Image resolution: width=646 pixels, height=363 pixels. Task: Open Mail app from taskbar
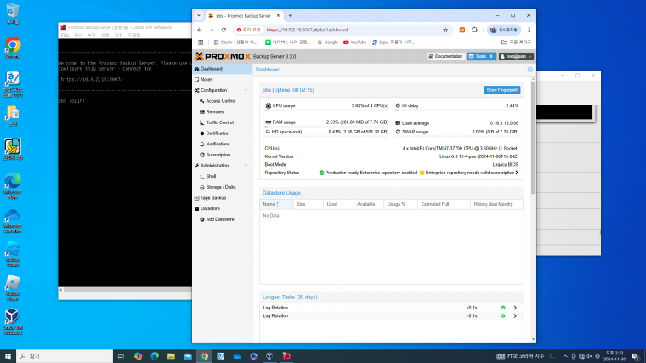click(188, 356)
